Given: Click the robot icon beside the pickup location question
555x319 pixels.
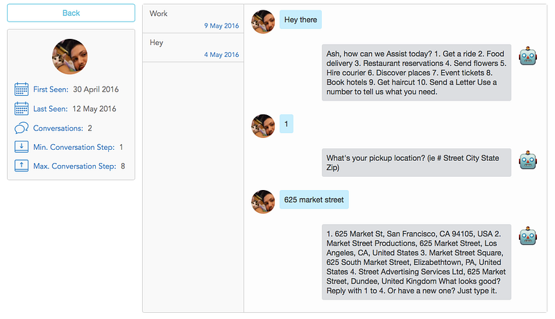Looking at the screenshot, I should tap(529, 160).
